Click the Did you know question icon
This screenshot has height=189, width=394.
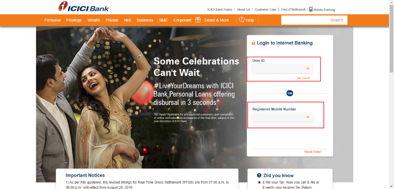pos(259,176)
